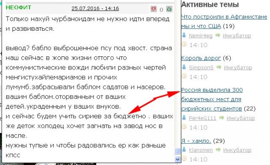The width and height of the screenshot is (270, 165).
Task: Click the 'Активные темы' heading
Action: click(x=210, y=5)
